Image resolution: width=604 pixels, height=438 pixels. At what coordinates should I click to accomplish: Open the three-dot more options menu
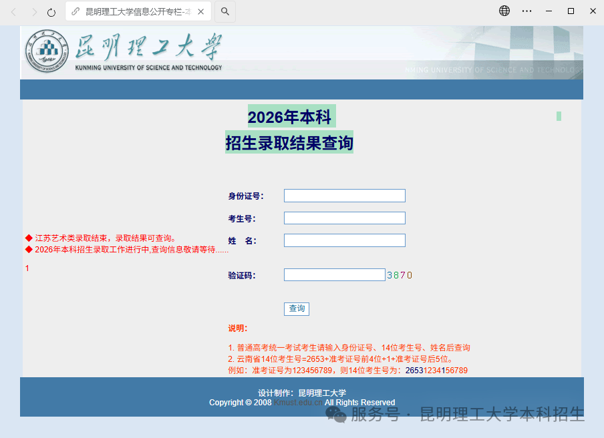526,11
